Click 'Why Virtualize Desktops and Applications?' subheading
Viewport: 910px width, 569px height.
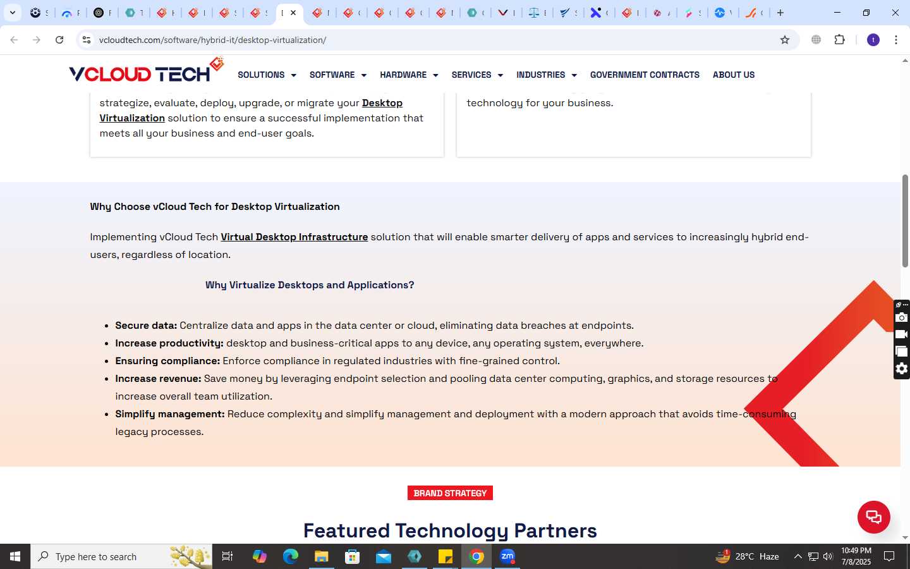point(310,285)
